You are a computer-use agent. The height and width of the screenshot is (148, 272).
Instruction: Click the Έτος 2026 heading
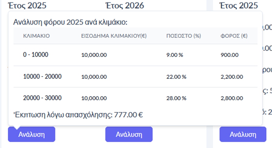tap(125, 5)
